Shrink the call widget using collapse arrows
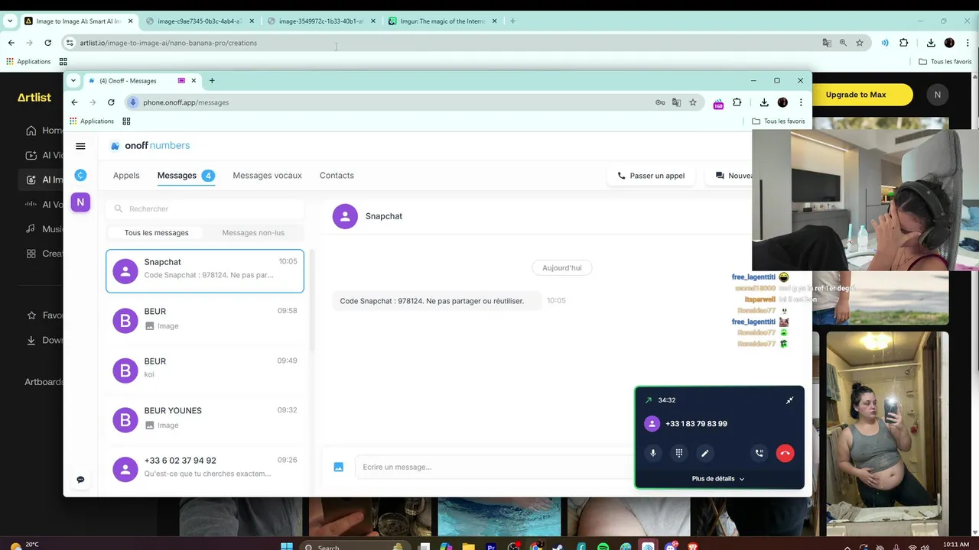 (789, 400)
